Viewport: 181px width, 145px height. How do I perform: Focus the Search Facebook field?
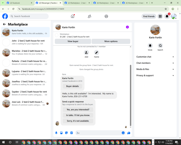29,16
